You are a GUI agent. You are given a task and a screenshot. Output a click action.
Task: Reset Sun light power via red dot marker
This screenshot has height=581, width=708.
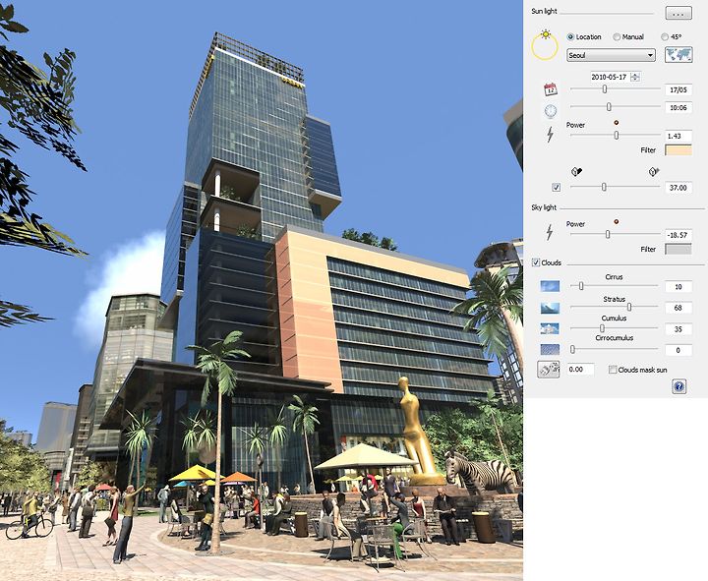coord(617,122)
